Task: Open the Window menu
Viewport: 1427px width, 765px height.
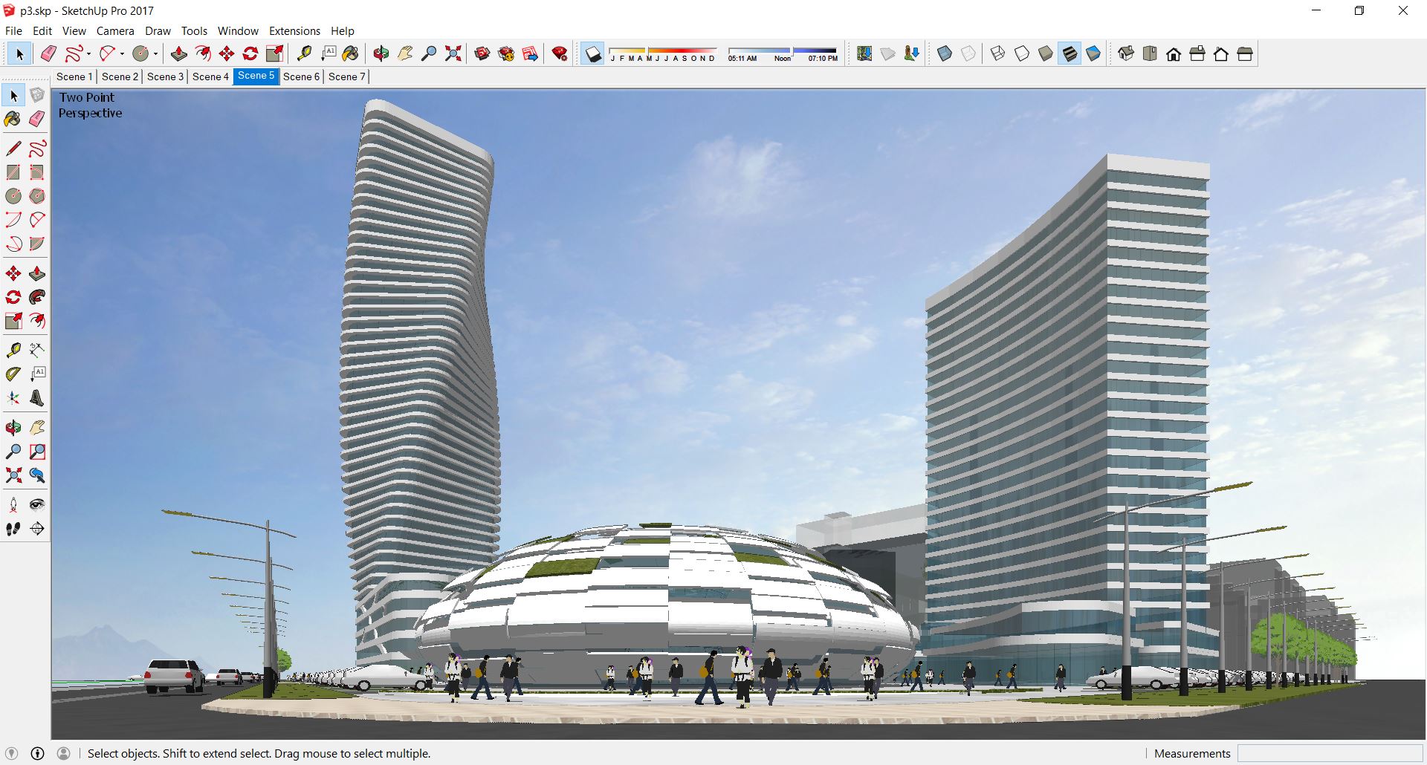Action: point(238,31)
